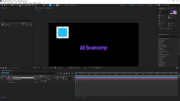This screenshot has width=180, height=101.
Task: Click All Caps button in Character panel
Action: [166, 29]
